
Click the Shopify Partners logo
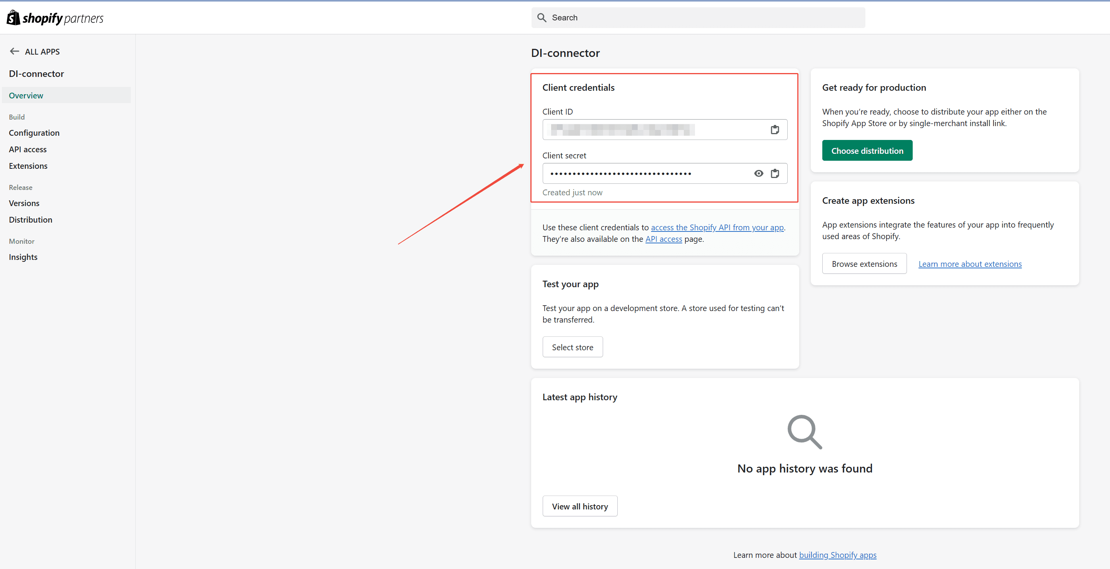click(x=55, y=18)
